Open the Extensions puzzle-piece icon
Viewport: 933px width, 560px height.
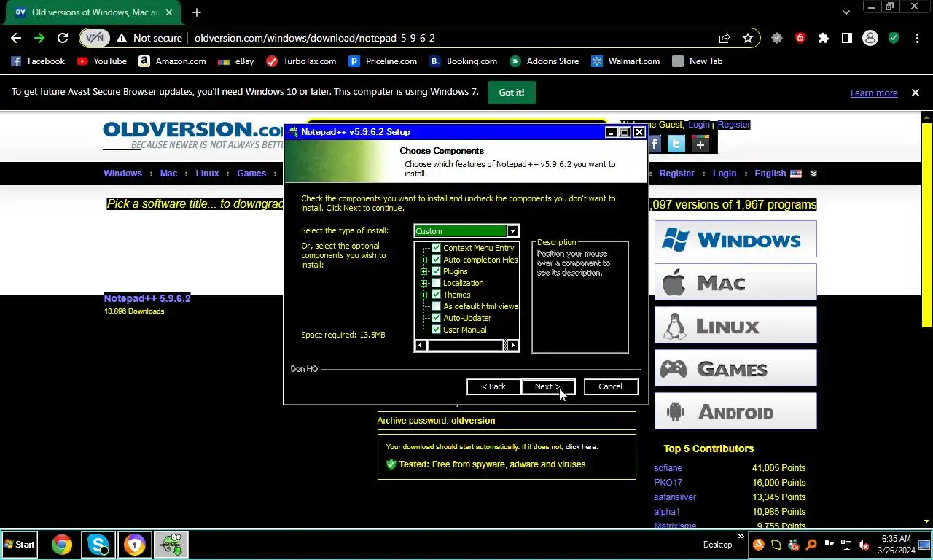click(x=824, y=38)
